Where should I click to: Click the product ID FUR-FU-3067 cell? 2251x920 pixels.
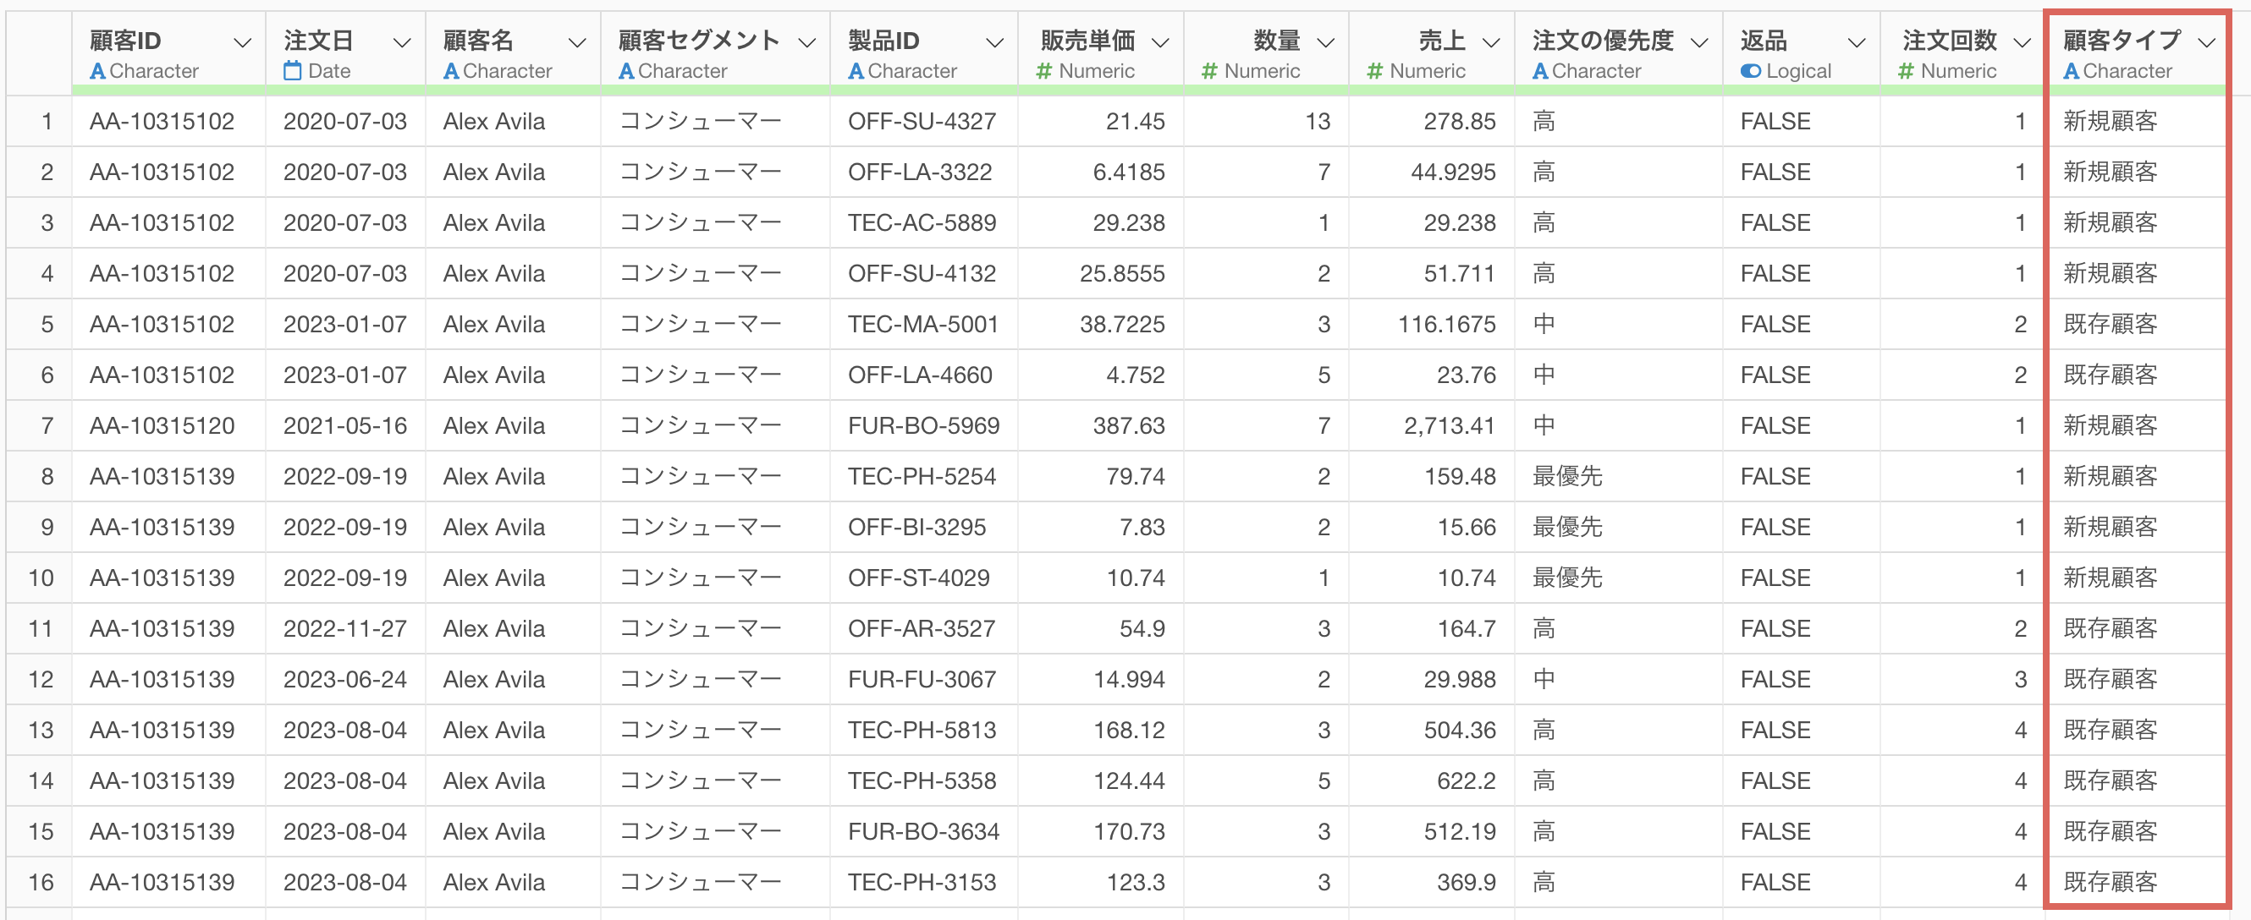click(x=922, y=680)
